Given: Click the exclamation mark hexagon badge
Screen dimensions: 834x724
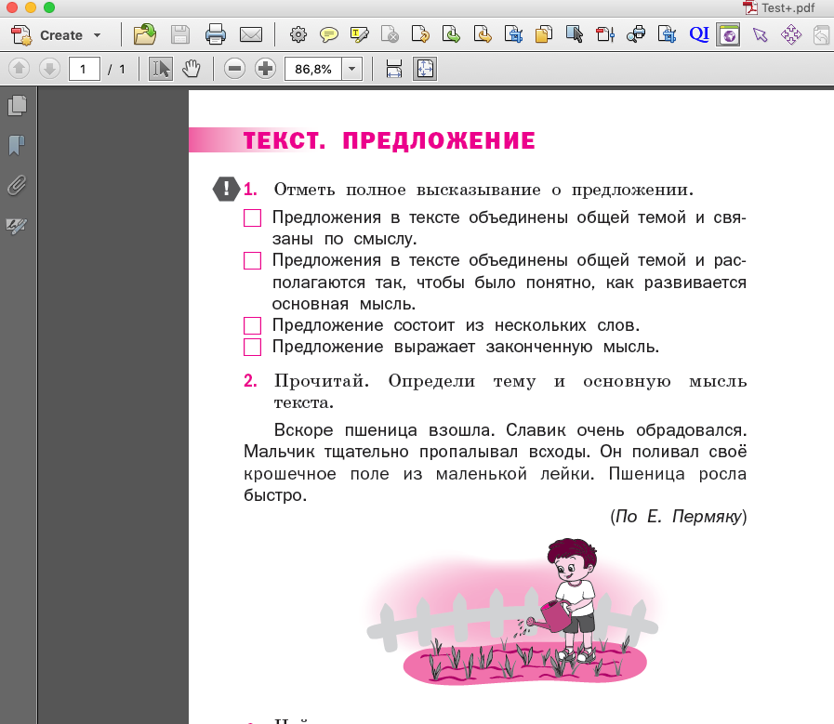Looking at the screenshot, I should pos(226,189).
